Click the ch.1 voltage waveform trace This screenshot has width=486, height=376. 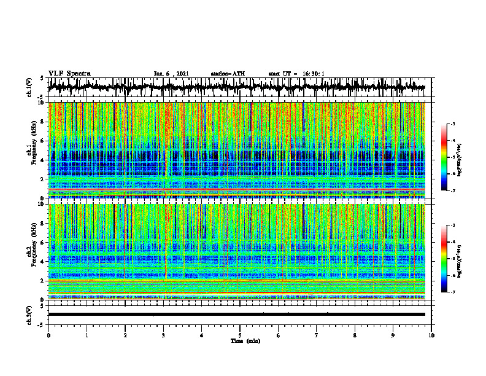[x=236, y=87]
